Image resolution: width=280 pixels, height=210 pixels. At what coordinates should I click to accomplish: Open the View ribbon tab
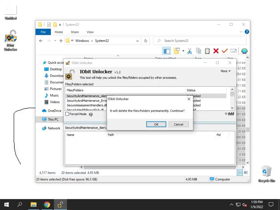tap(90, 32)
